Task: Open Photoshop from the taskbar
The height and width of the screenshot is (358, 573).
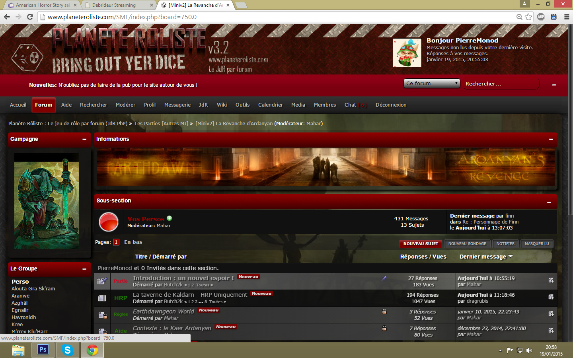Action: 43,350
